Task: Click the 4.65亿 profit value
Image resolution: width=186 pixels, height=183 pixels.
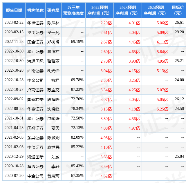Action: [134, 52]
